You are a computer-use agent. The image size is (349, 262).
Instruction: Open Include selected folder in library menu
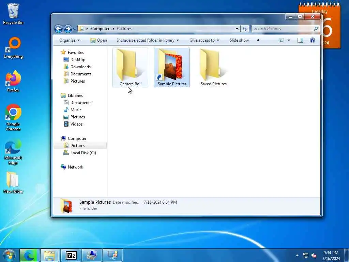click(x=148, y=40)
